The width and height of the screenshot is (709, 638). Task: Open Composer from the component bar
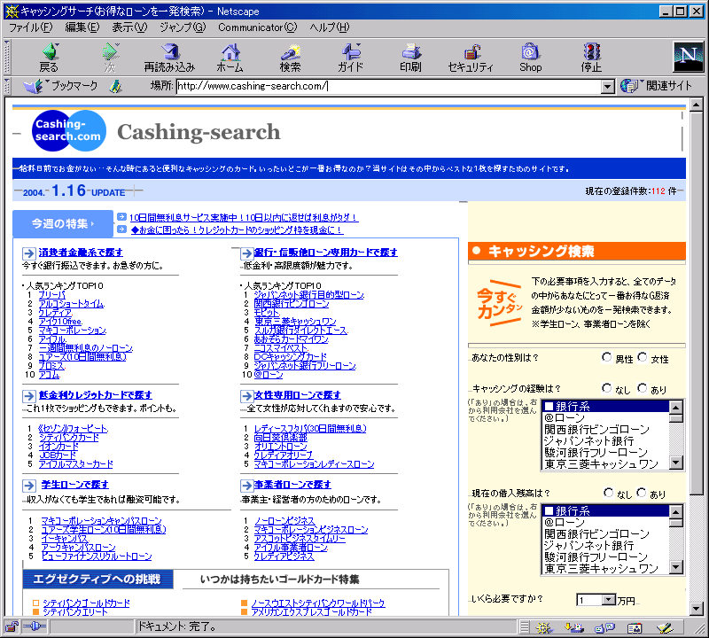point(665,627)
